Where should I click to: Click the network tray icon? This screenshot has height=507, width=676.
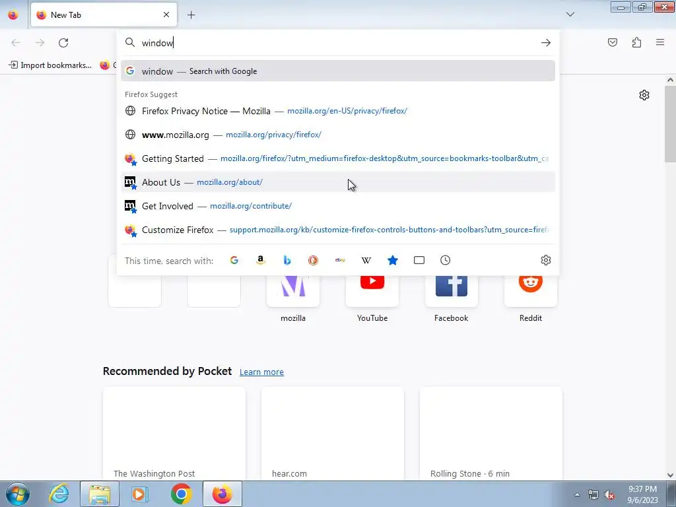pos(593,495)
